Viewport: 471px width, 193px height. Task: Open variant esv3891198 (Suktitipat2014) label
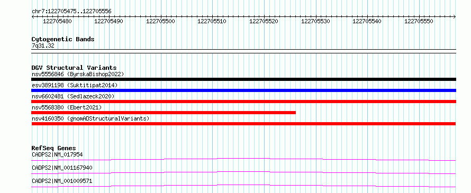pos(75,85)
